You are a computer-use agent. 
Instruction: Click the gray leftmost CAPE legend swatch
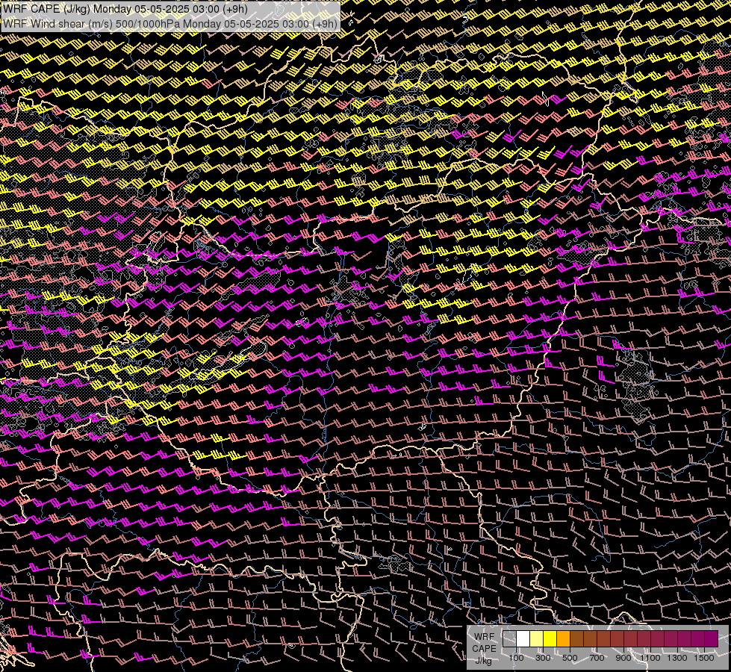(x=509, y=638)
